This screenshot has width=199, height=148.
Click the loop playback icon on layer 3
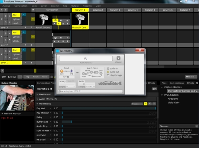55,20
